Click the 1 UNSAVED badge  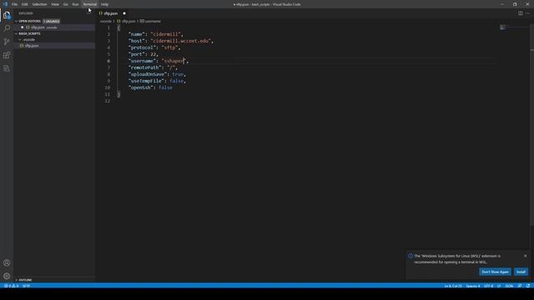tap(52, 21)
